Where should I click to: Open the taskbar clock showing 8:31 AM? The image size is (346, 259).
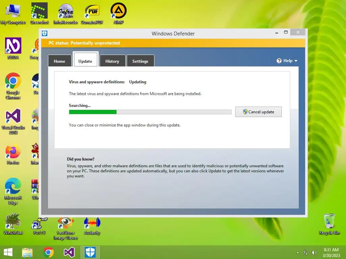point(331,253)
